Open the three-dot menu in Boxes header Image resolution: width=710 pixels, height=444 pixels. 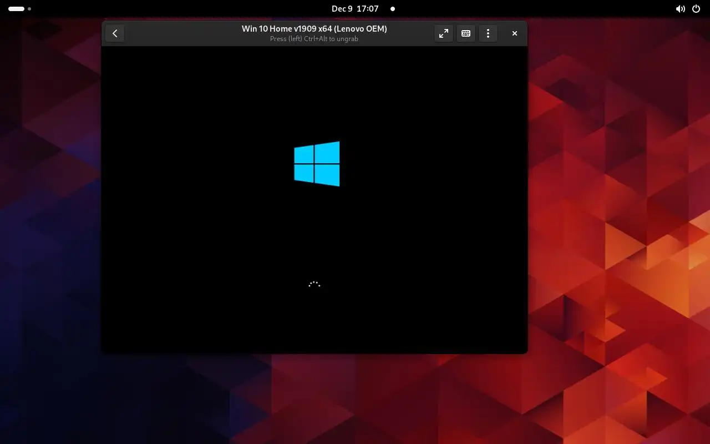coord(488,33)
